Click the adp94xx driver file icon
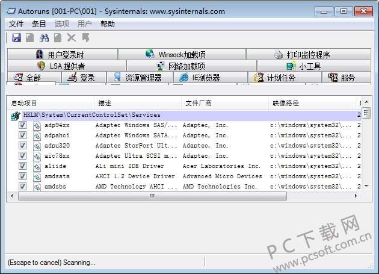Image resolution: width=379 pixels, height=274 pixels. [x=37, y=125]
